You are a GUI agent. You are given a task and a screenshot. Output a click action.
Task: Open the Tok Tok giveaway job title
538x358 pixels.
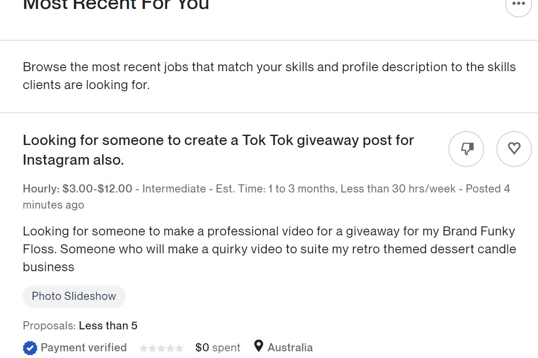[218, 150]
